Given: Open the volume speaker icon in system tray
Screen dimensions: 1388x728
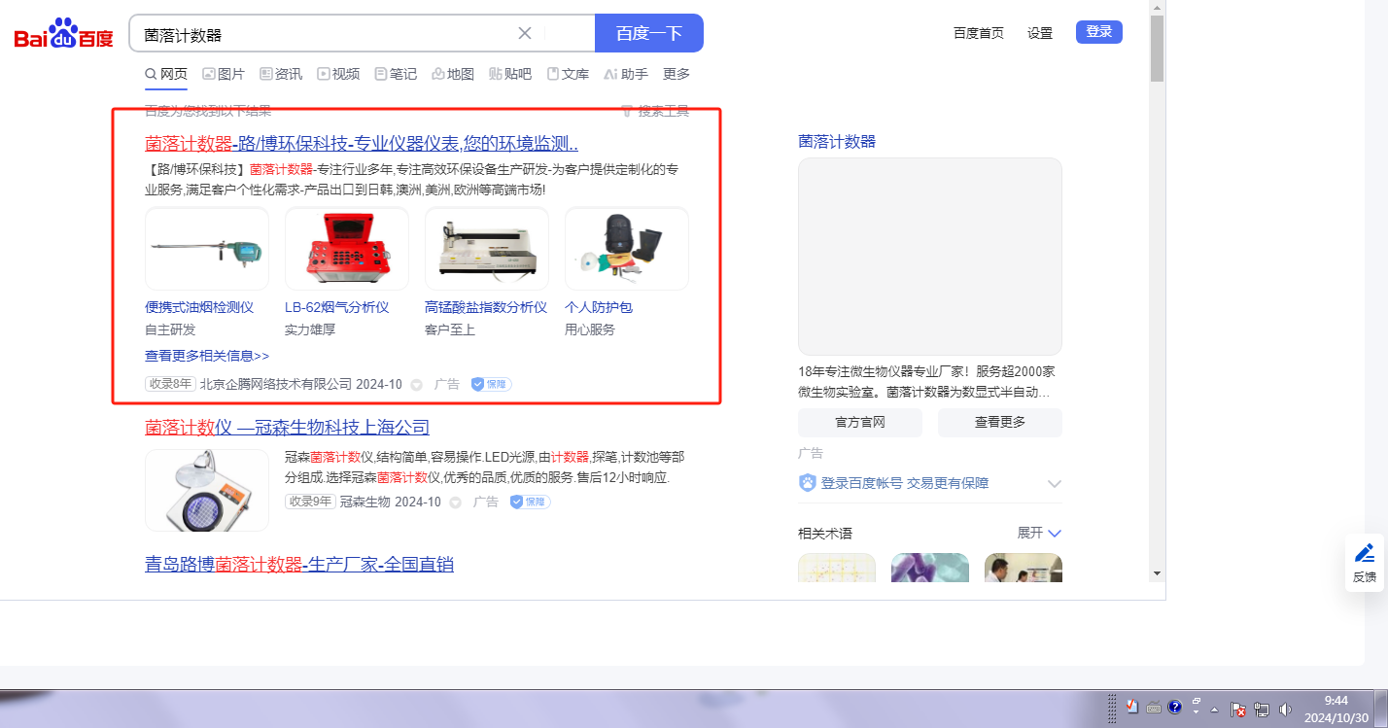Looking at the screenshot, I should point(1286,710).
